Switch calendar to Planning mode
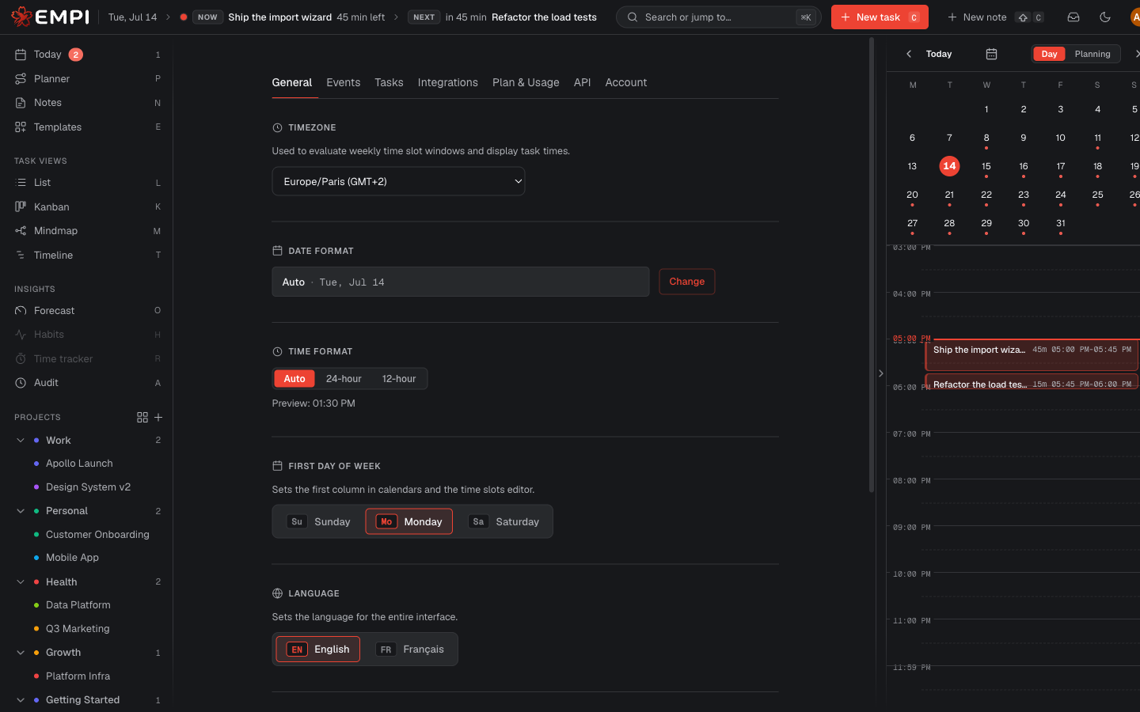The width and height of the screenshot is (1140, 712). (1092, 54)
